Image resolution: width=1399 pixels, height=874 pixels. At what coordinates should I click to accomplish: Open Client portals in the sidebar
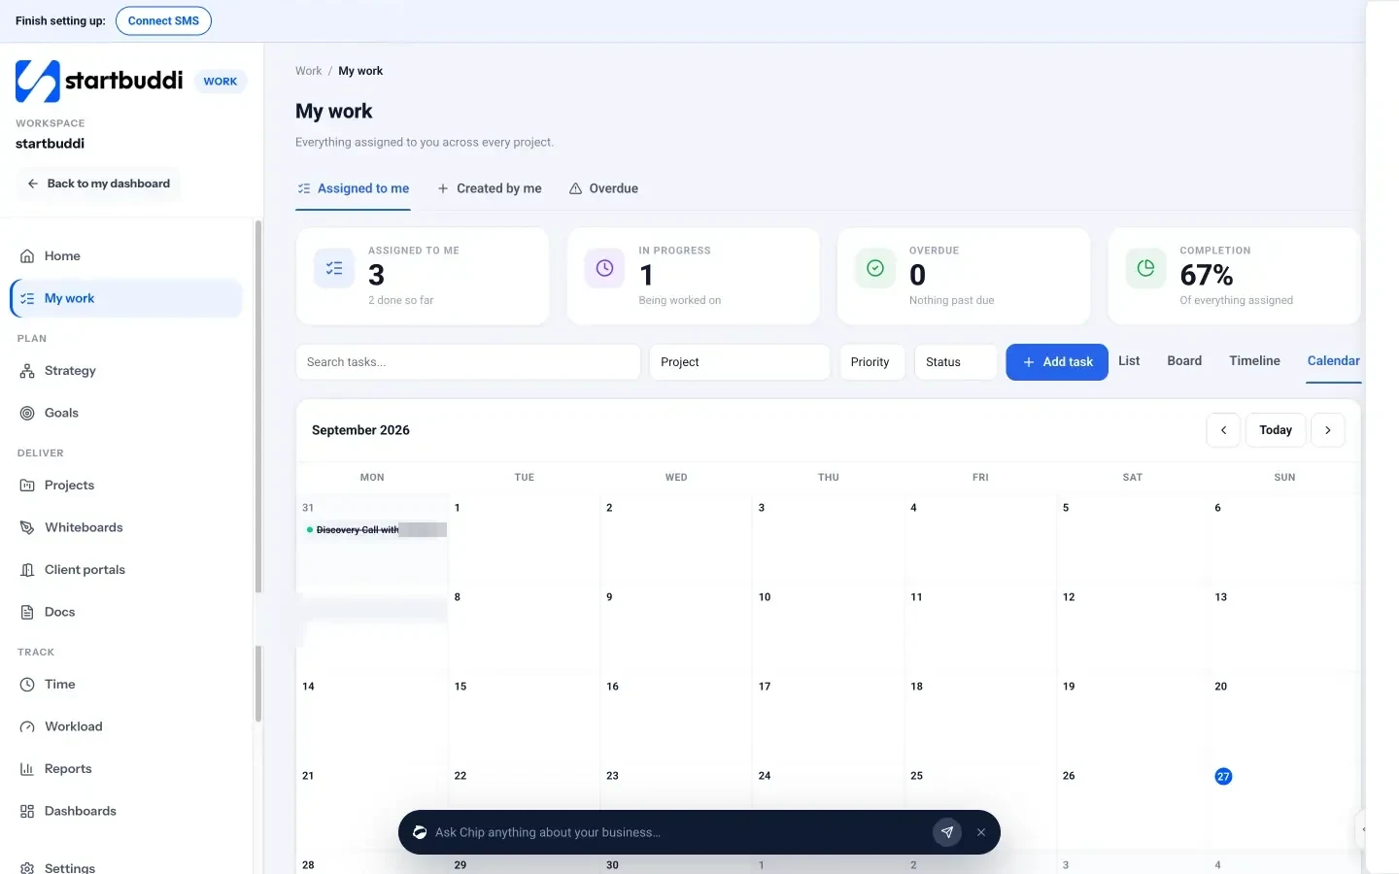[x=126, y=570]
